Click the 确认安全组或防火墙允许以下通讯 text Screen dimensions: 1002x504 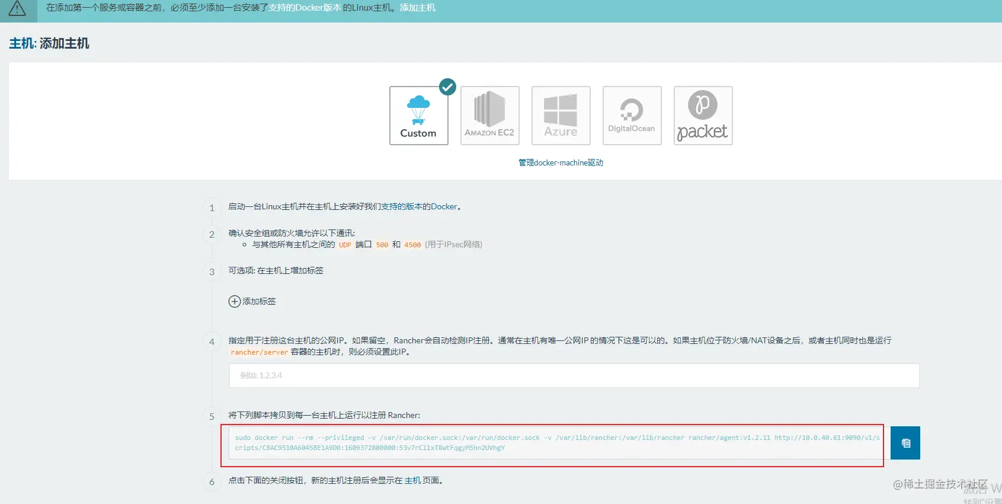point(292,233)
